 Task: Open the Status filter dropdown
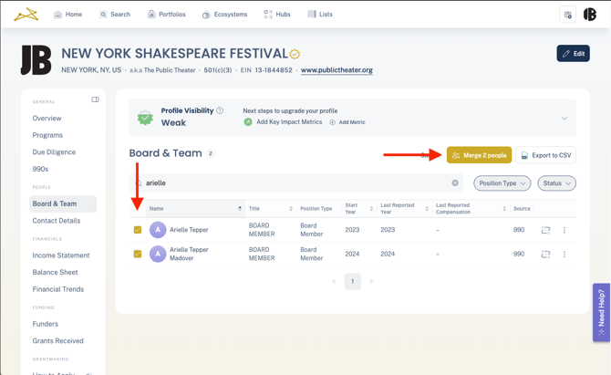(x=556, y=183)
